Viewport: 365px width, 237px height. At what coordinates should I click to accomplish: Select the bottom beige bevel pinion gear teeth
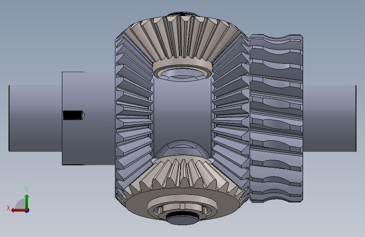pos(183,174)
